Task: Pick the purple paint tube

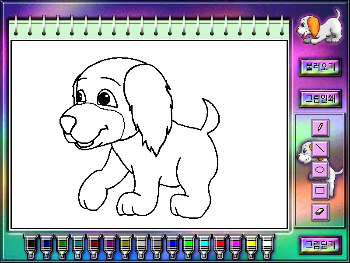Action: tap(109, 246)
